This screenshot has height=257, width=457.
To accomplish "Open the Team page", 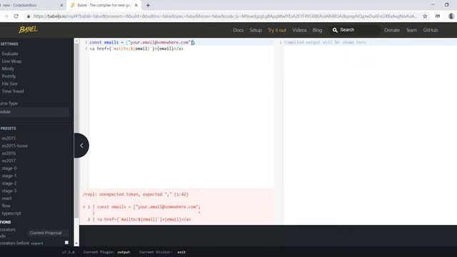I will click(411, 30).
